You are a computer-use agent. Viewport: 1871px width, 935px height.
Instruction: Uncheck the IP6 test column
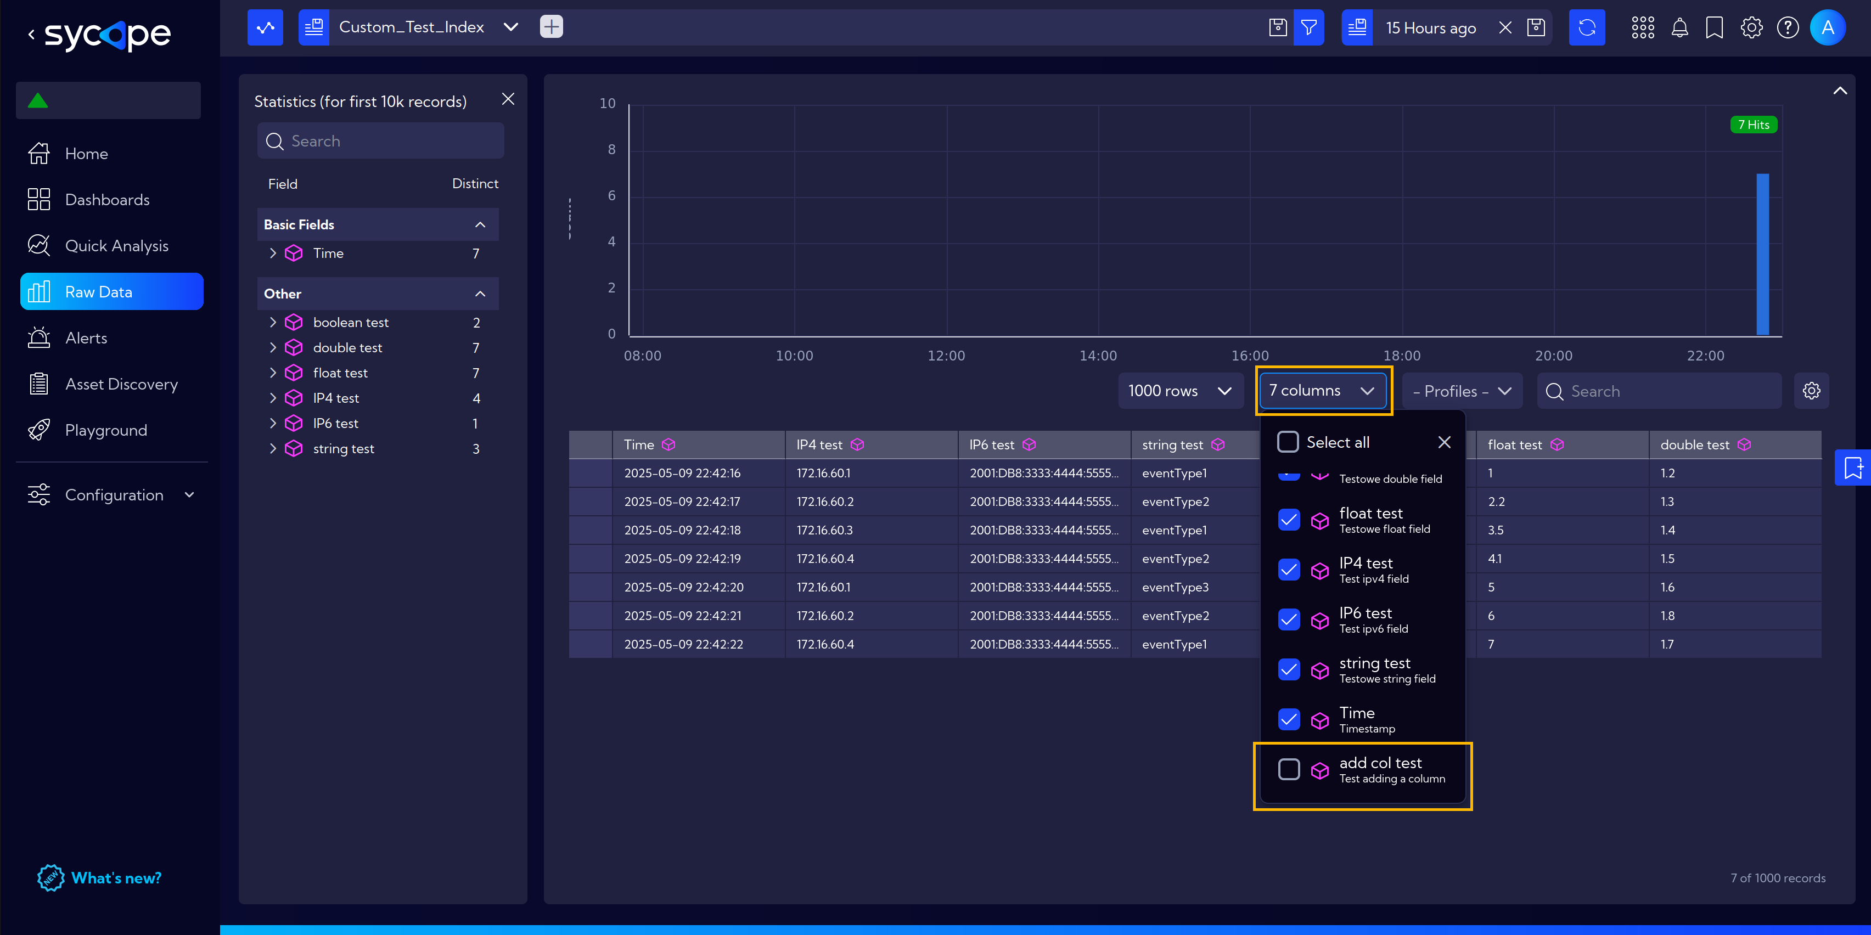1289,620
